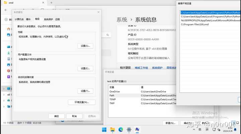
Task: Click the System Properties taskbar icon
Action: tap(137, 130)
